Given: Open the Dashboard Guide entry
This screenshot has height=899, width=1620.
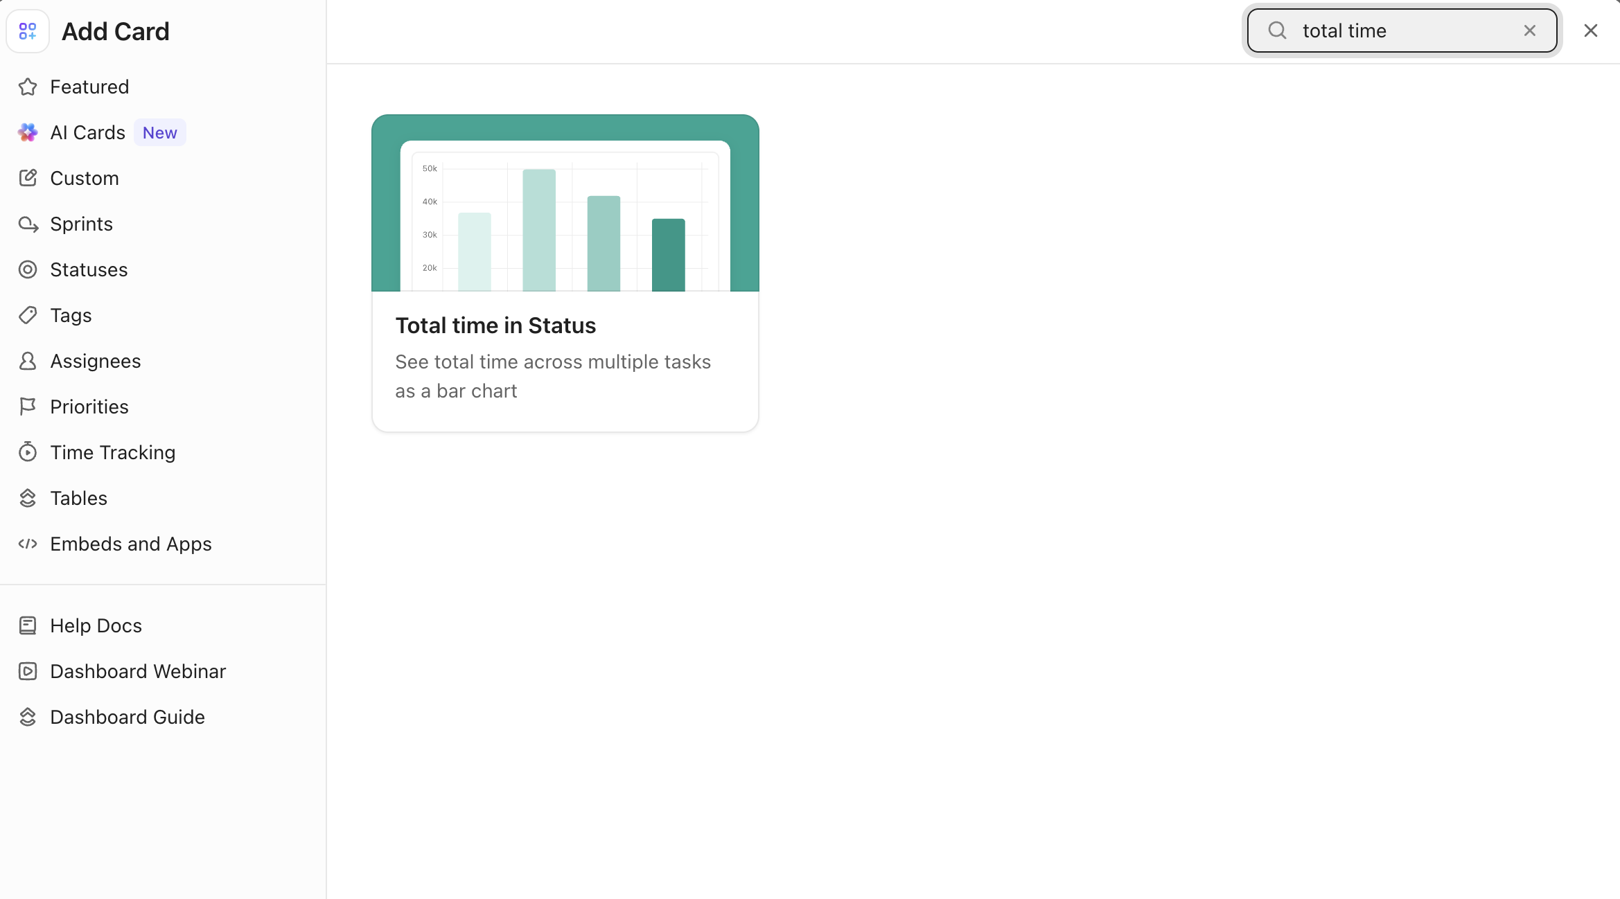Looking at the screenshot, I should pos(127,717).
